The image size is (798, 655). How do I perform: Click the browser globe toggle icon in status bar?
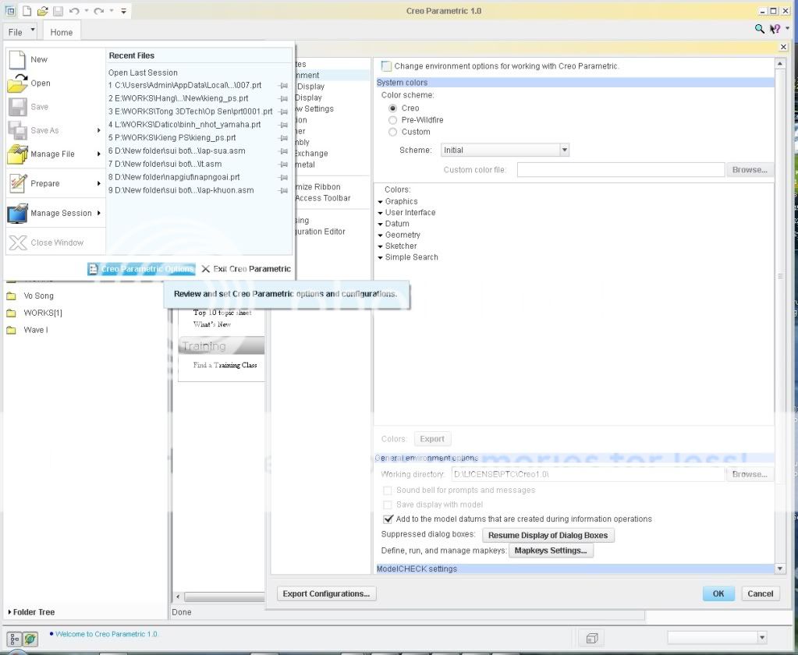(x=30, y=639)
